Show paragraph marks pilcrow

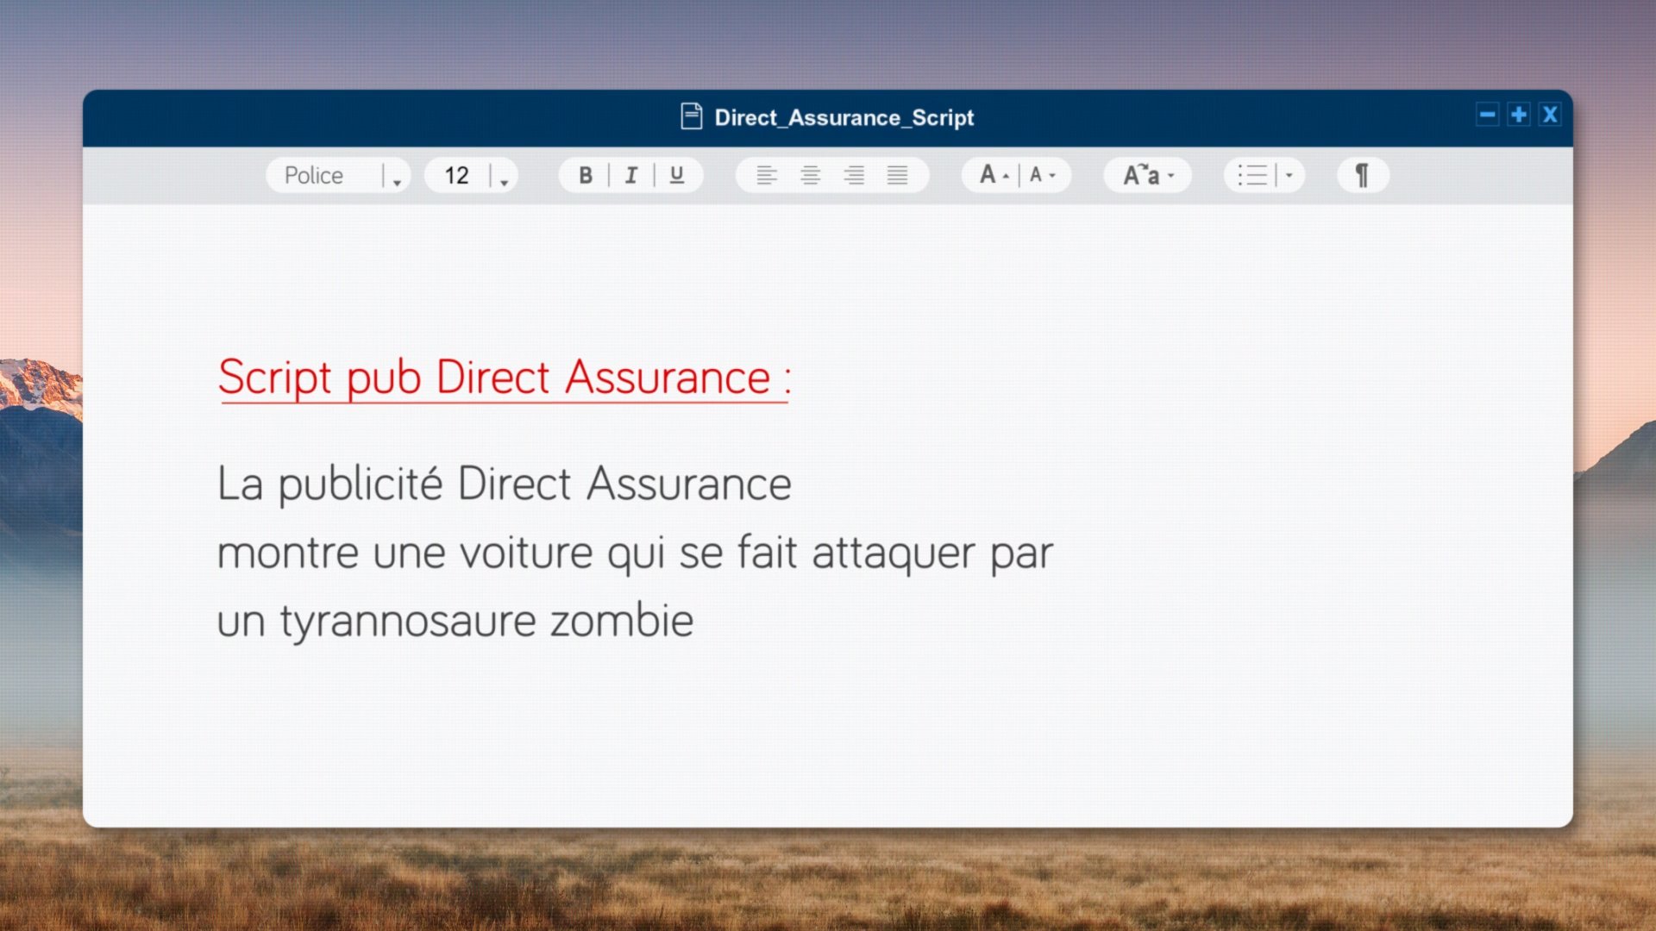[x=1362, y=175]
